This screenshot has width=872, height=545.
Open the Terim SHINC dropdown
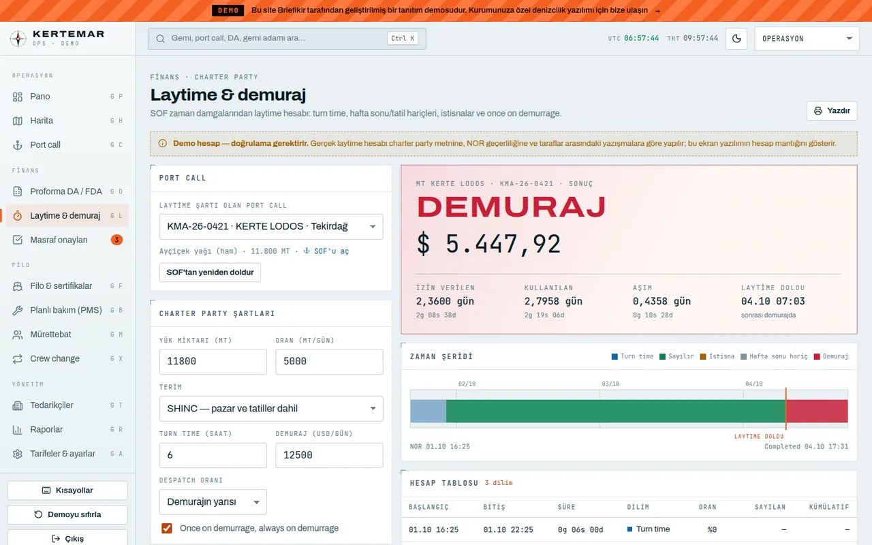click(x=271, y=409)
